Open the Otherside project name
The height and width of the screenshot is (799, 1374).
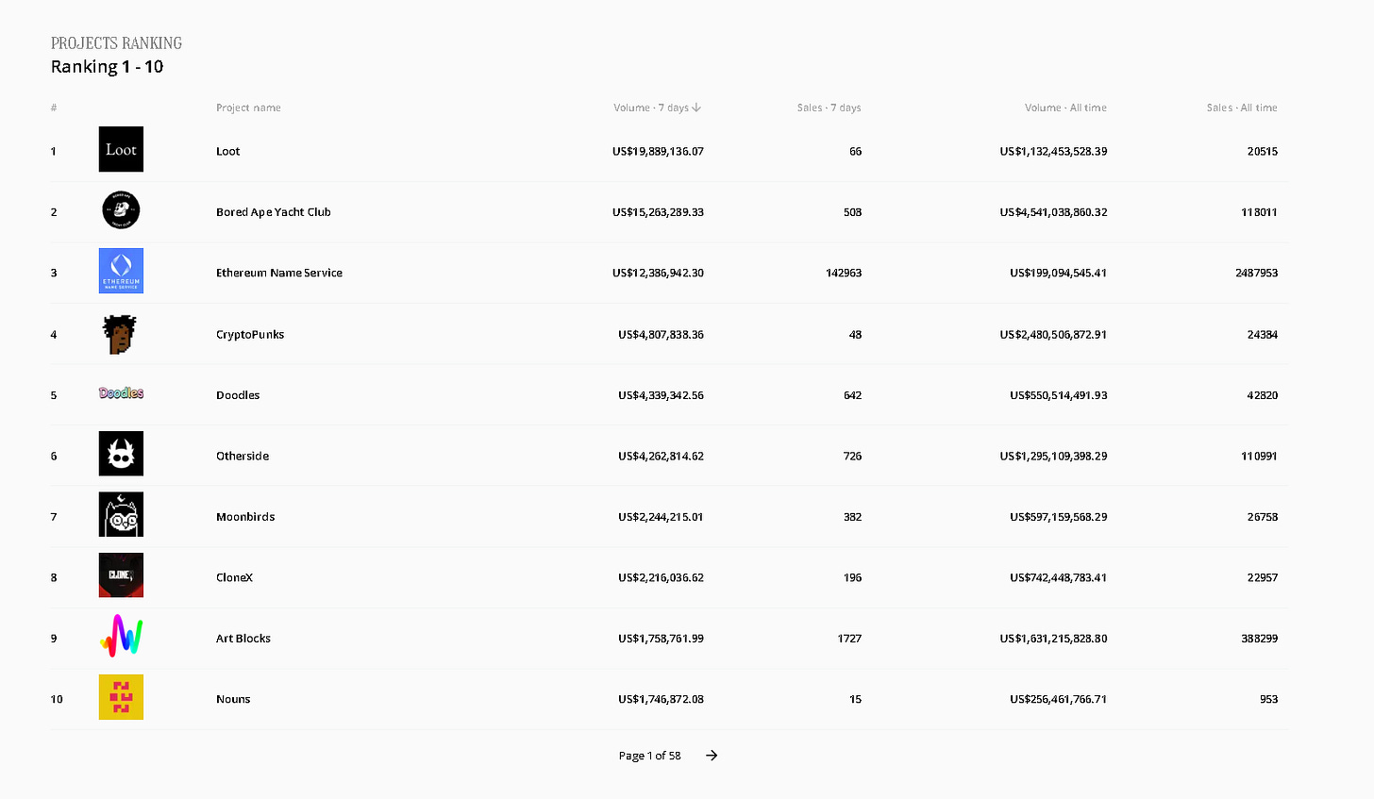[243, 456]
